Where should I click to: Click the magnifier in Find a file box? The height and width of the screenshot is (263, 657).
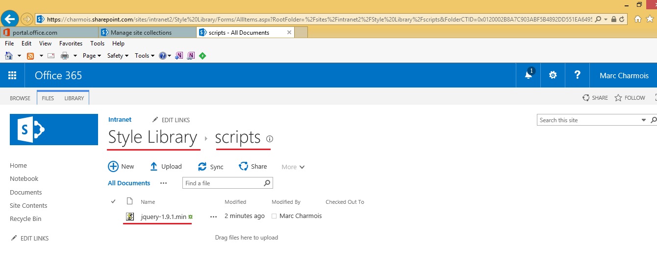coord(267,183)
